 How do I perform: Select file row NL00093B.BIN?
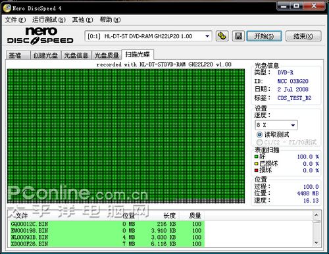[107, 237]
